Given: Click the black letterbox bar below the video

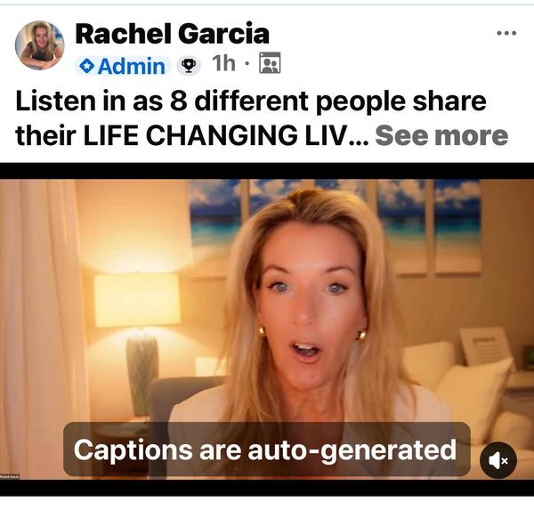Looking at the screenshot, I should [x=267, y=488].
